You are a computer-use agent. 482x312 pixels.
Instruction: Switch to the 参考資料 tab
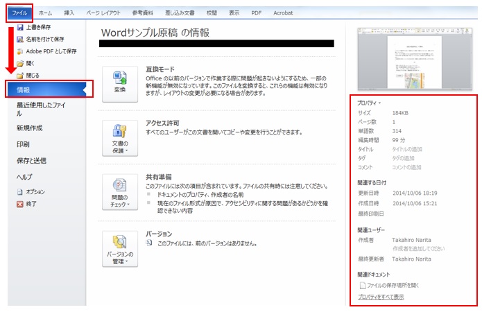(142, 13)
